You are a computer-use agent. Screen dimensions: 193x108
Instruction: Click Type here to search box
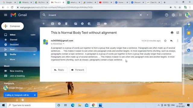31,105
